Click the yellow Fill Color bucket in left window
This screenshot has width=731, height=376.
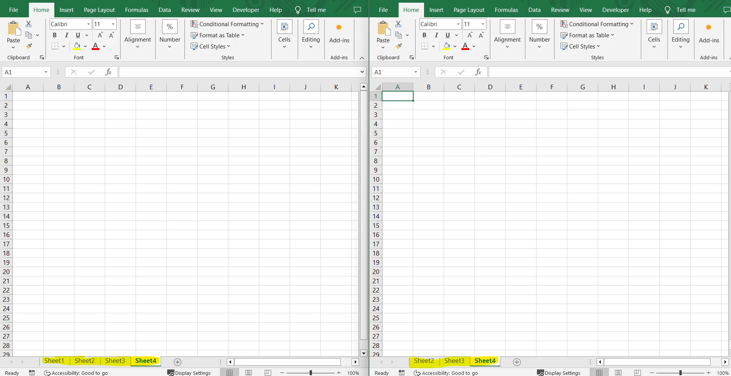(77, 46)
